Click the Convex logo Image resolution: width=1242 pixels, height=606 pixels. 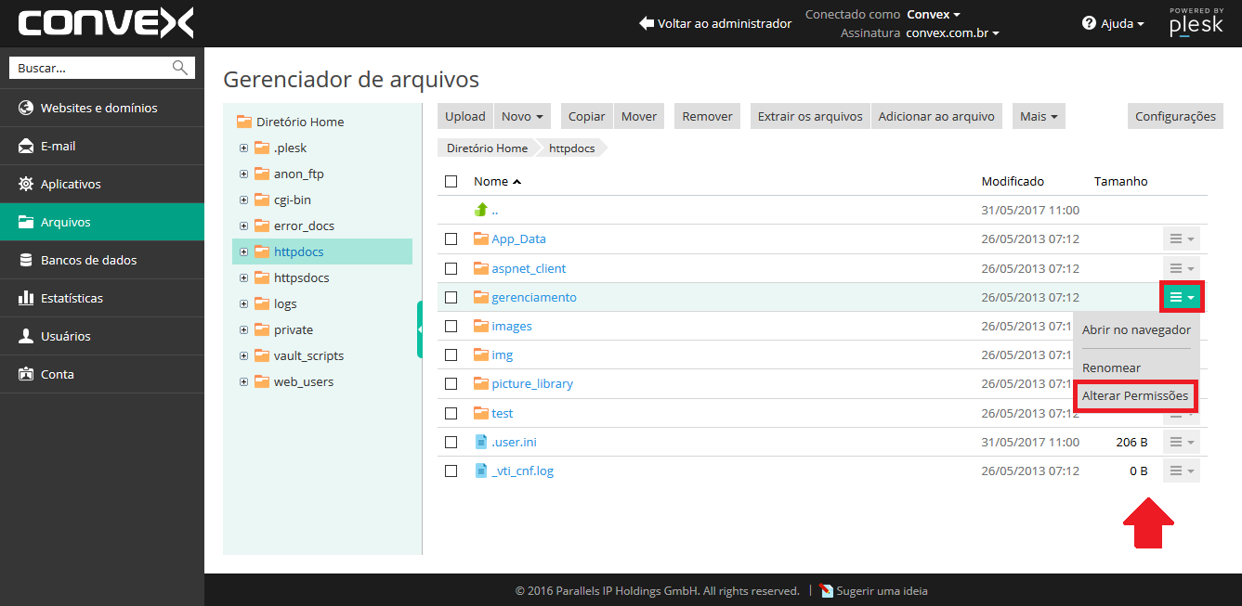[x=105, y=23]
